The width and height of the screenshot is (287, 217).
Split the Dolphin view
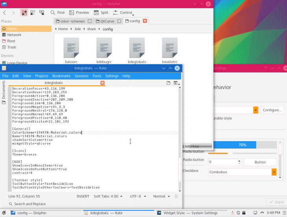click(x=101, y=13)
